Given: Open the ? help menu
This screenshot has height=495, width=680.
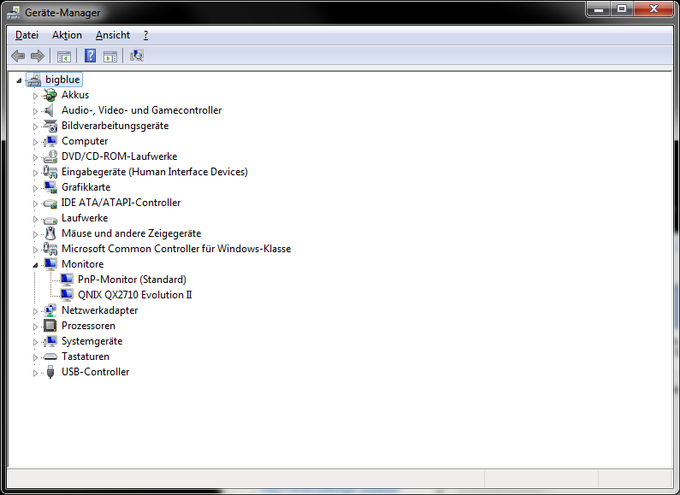Looking at the screenshot, I should click(145, 35).
